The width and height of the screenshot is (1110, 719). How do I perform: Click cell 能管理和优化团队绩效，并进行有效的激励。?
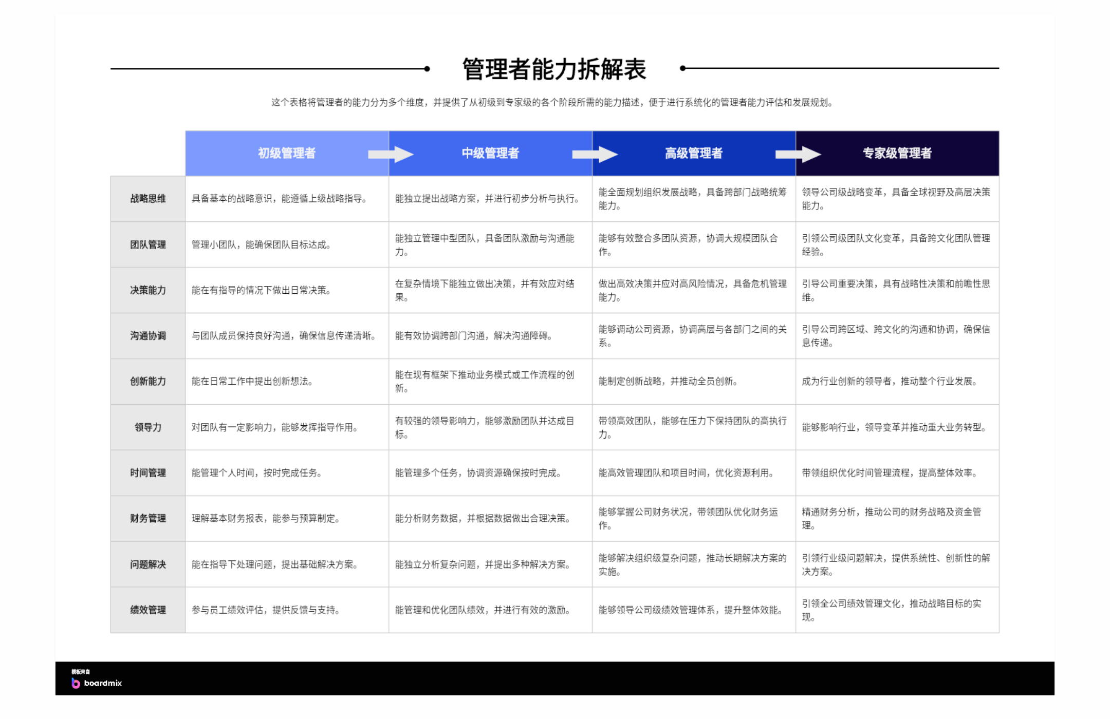point(491,610)
